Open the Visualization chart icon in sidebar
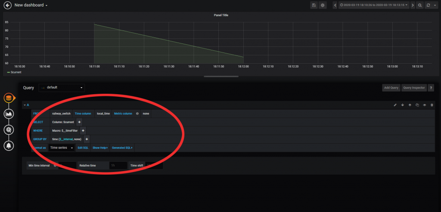Image resolution: width=441 pixels, height=212 pixels. click(9, 114)
